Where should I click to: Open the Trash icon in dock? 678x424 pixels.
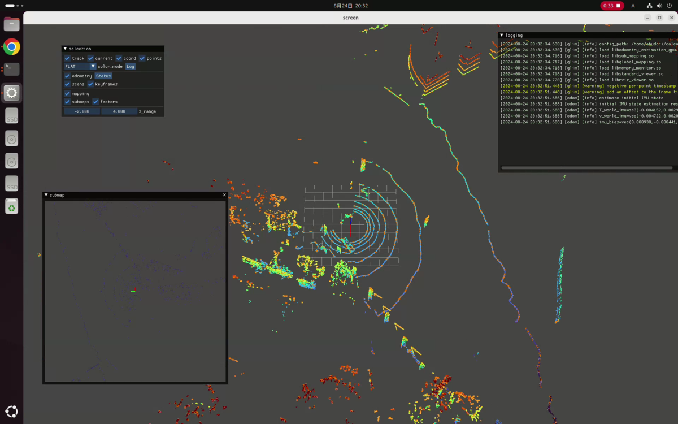coord(11,206)
